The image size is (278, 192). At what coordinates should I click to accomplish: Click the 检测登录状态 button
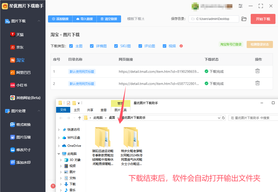(x=260, y=44)
